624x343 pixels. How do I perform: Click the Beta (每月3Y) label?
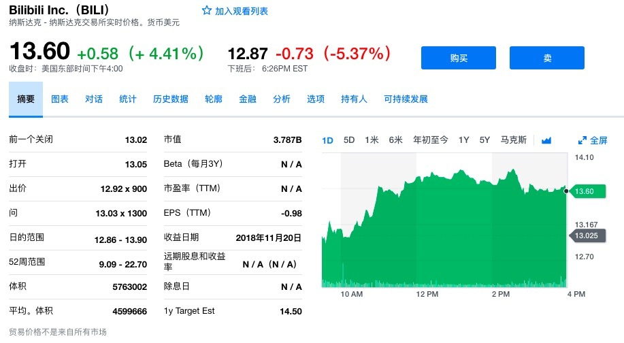click(x=193, y=163)
